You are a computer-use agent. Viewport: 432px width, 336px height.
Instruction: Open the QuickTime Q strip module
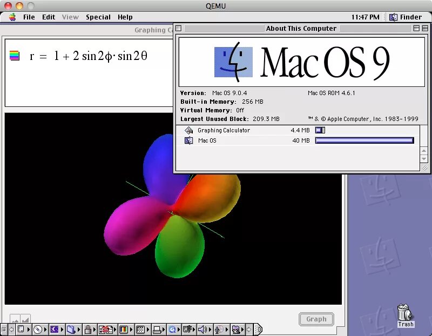coord(174,330)
